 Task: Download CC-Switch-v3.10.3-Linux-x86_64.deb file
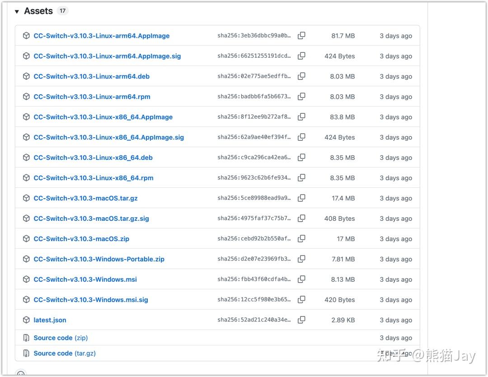93,158
